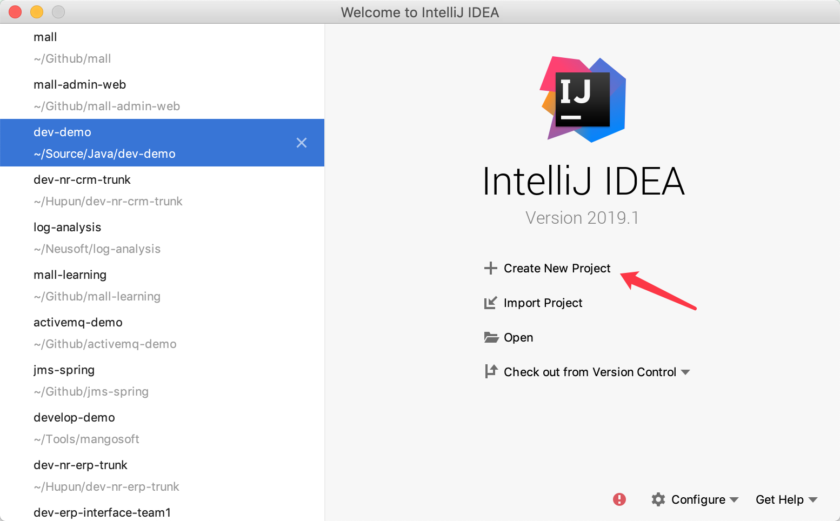This screenshot has height=521, width=840.
Task: Click the IntelliJ IDEA logo
Action: coord(583,99)
